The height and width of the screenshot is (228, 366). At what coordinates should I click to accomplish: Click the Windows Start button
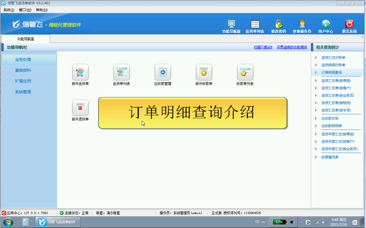pos(8,222)
